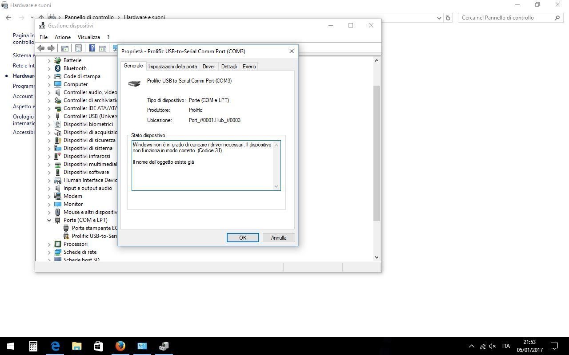
Task: Open the Windows Store taskbar icon
Action: 98,346
